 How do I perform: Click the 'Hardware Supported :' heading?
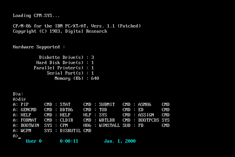39,47
